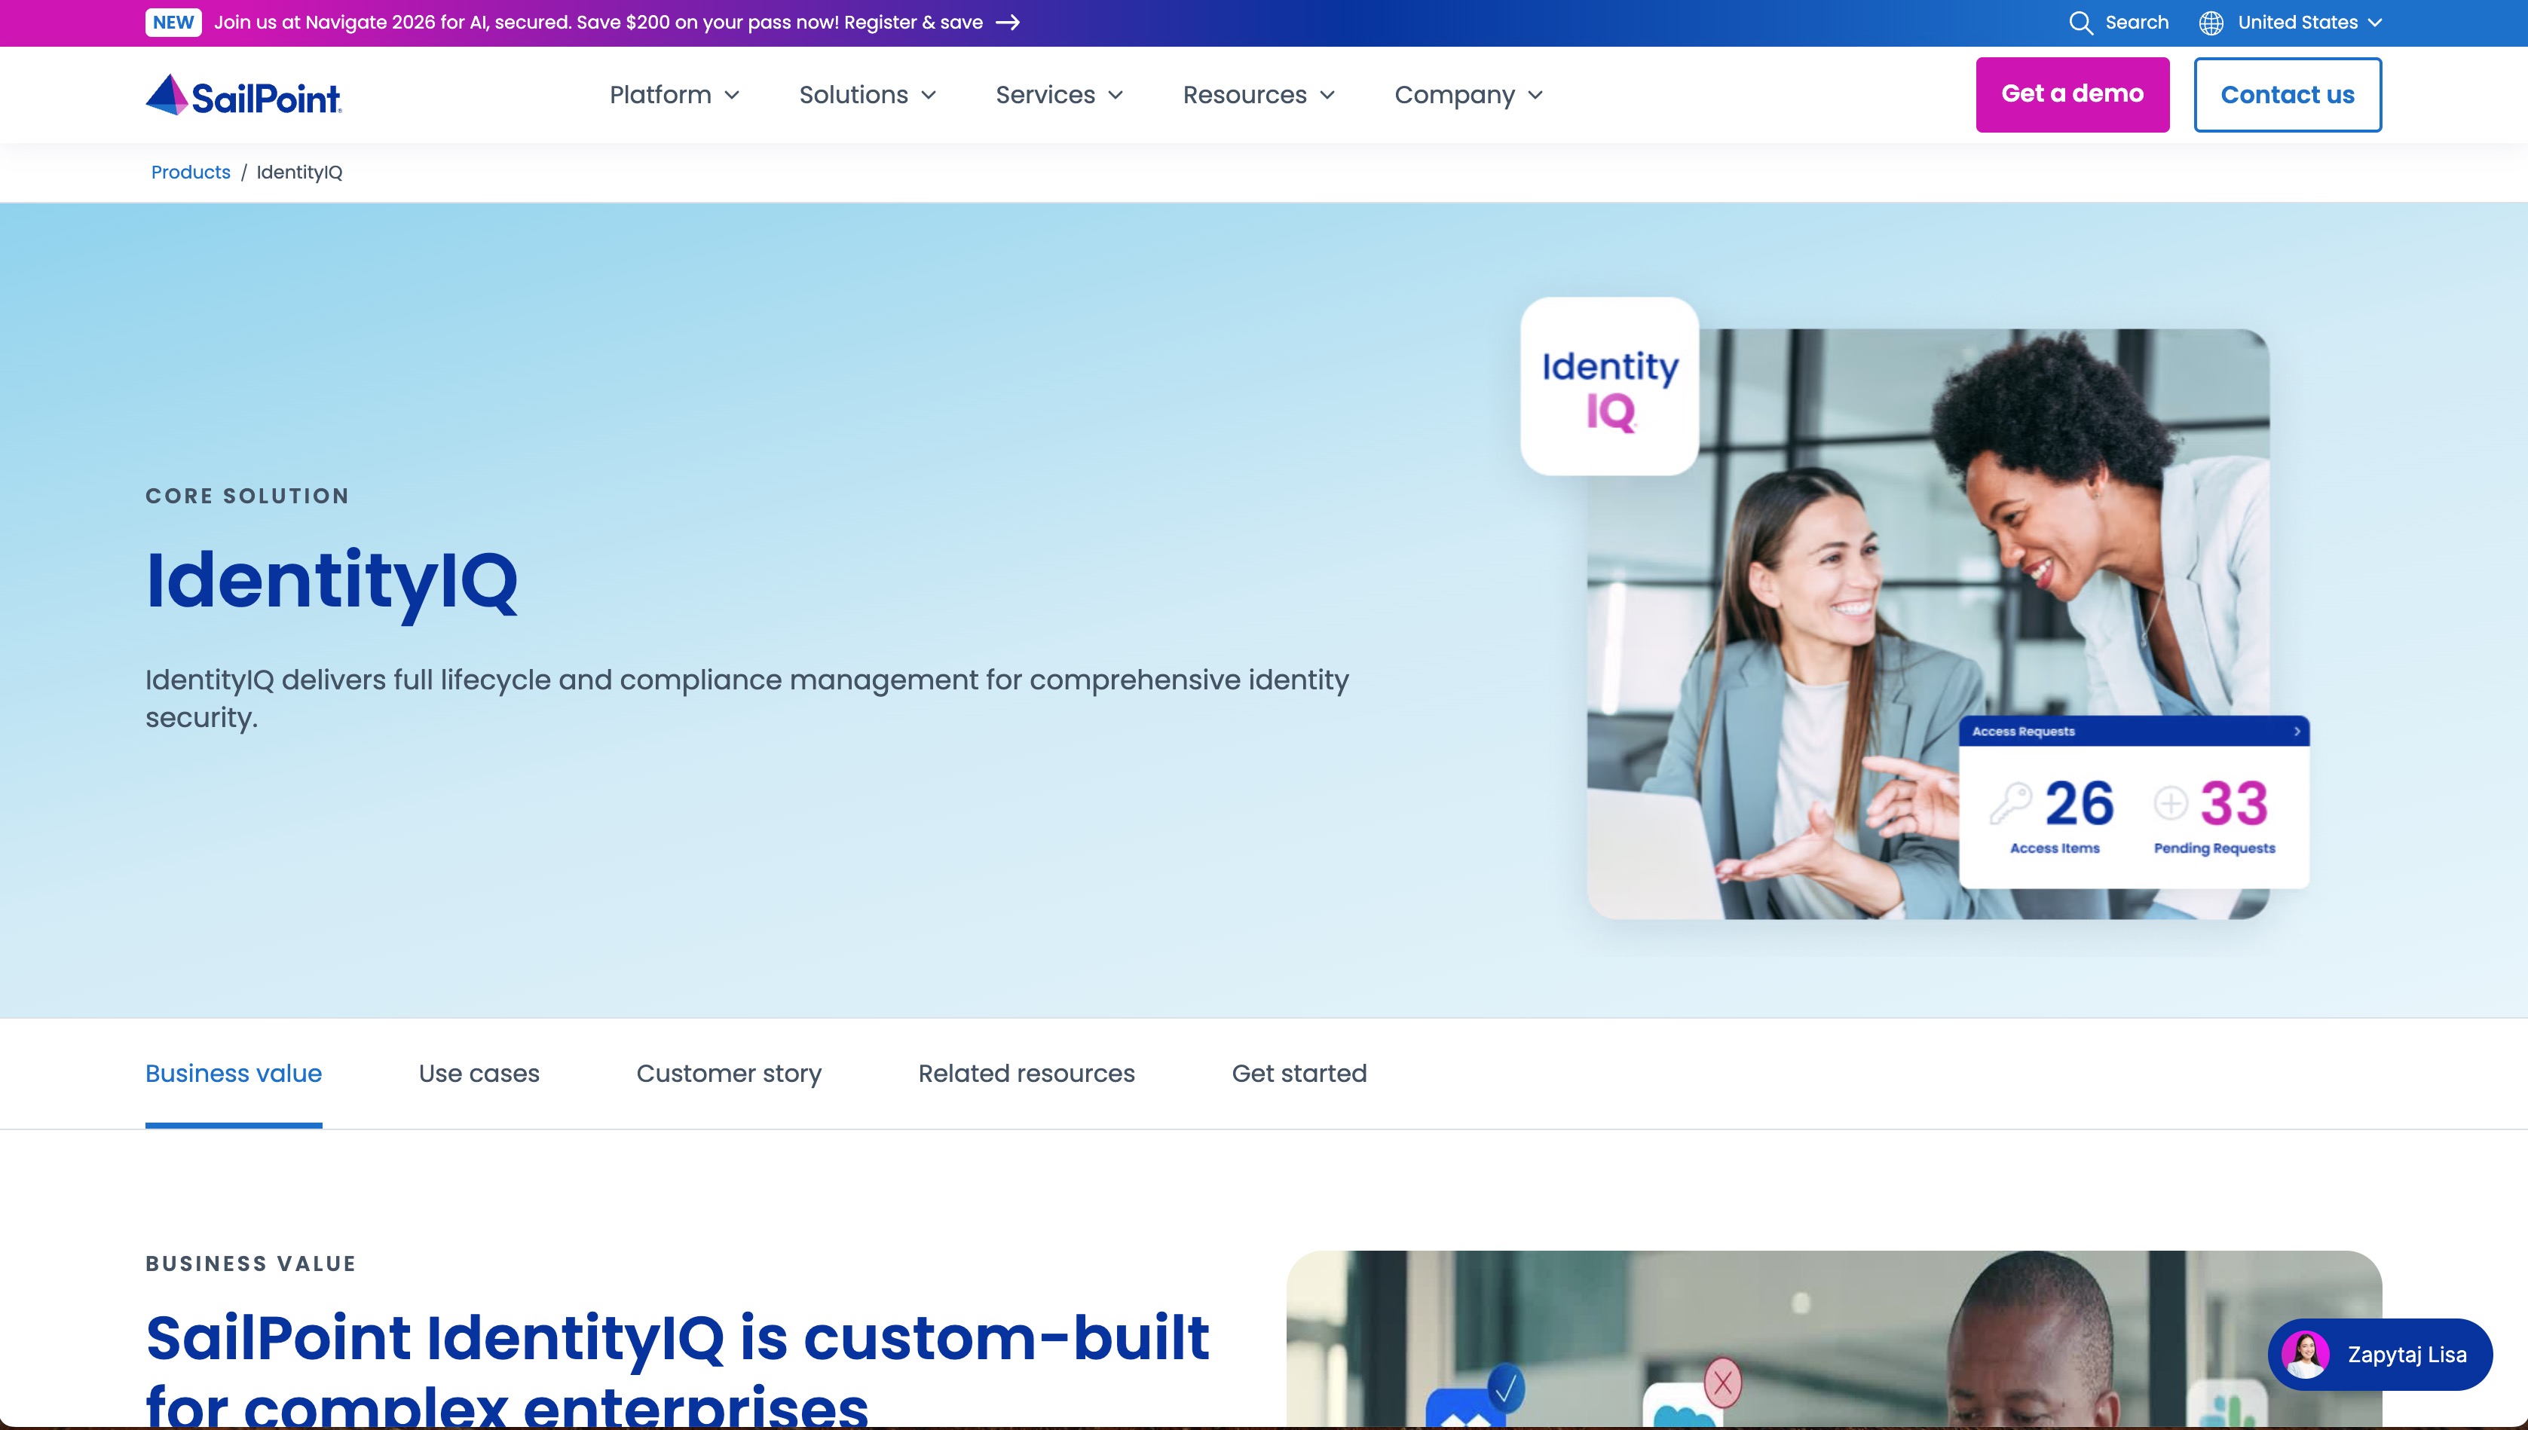Click the search magnifier icon
The height and width of the screenshot is (1430, 2528).
pyautogui.click(x=2080, y=23)
